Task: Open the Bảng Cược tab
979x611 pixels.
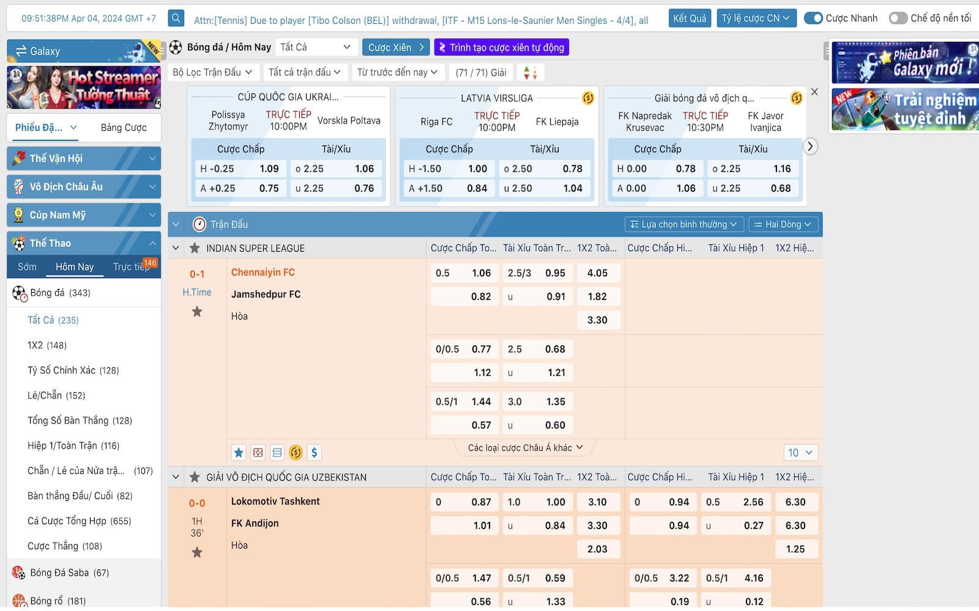Action: point(124,128)
